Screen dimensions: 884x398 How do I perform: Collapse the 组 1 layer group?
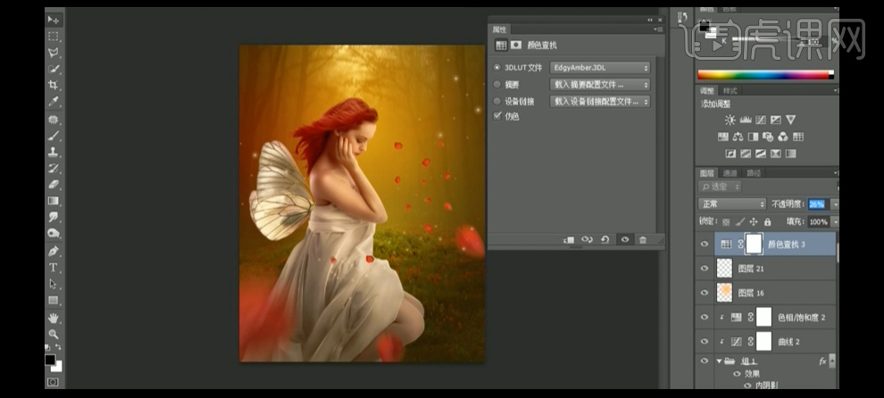[719, 361]
